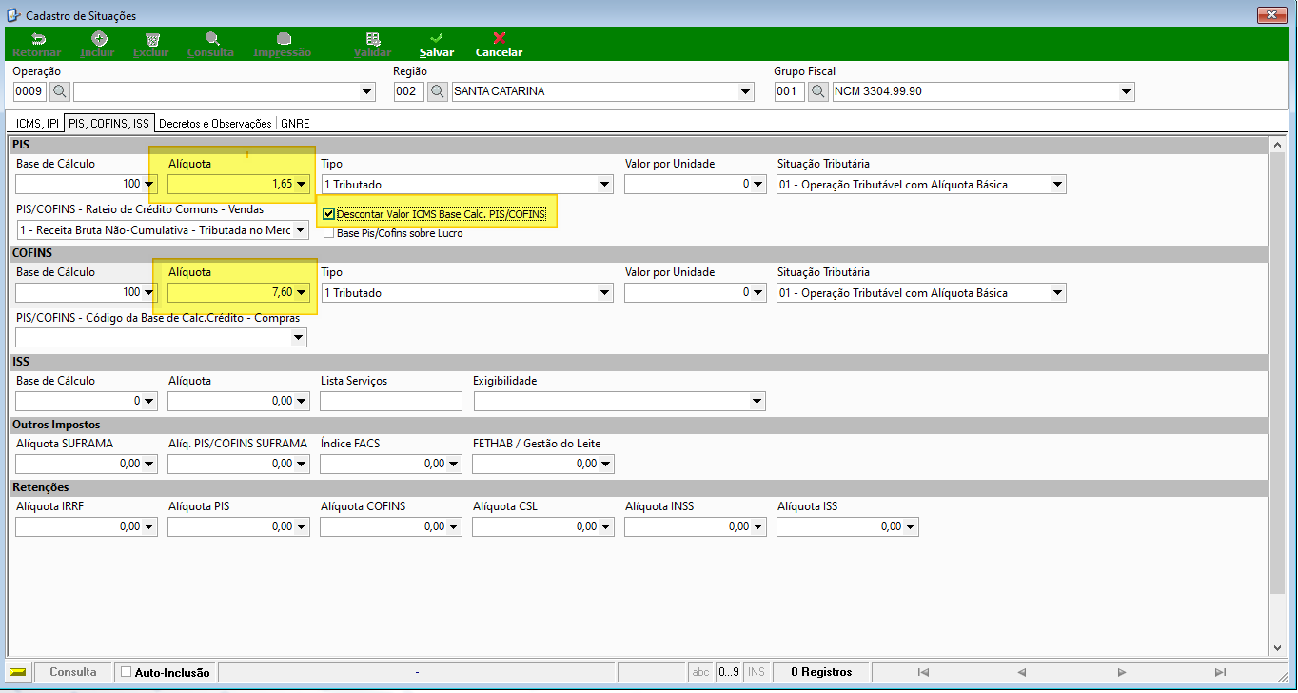Go to next record navigation arrow
Screen dimensions: 1298x693
(1122, 672)
